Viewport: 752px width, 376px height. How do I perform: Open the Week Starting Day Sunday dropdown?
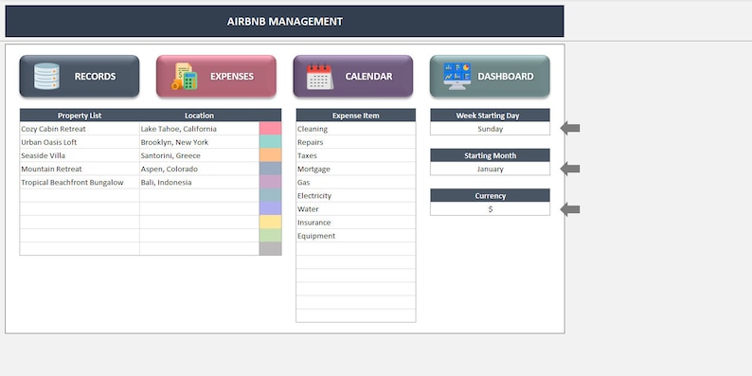point(491,129)
